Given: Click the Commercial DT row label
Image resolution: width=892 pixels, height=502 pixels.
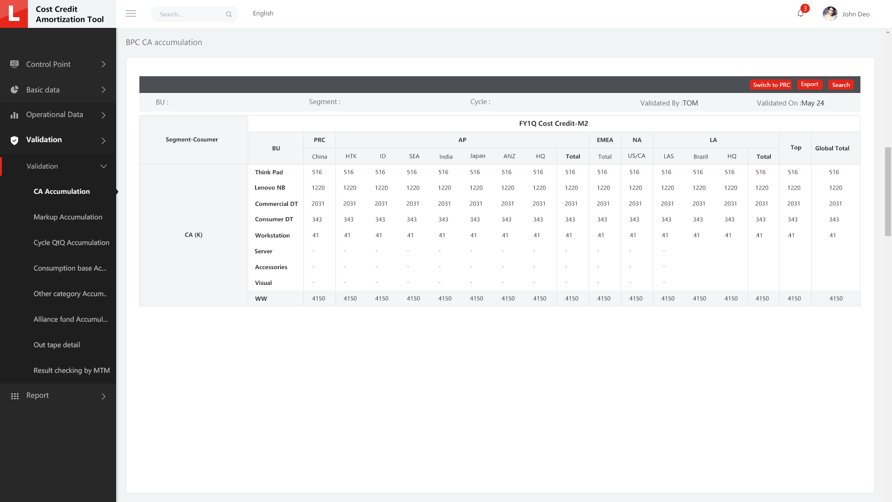Looking at the screenshot, I should tap(276, 204).
